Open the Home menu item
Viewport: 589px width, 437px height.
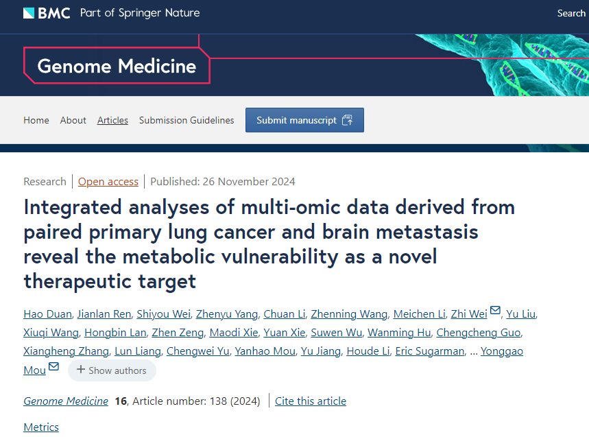point(36,120)
